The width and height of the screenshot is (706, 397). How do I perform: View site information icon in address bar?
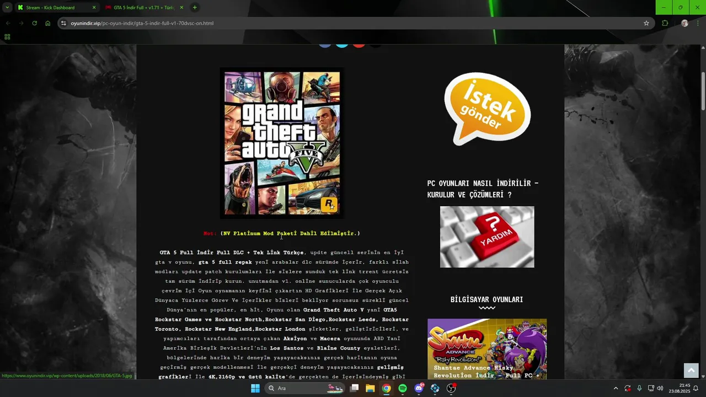(63, 23)
